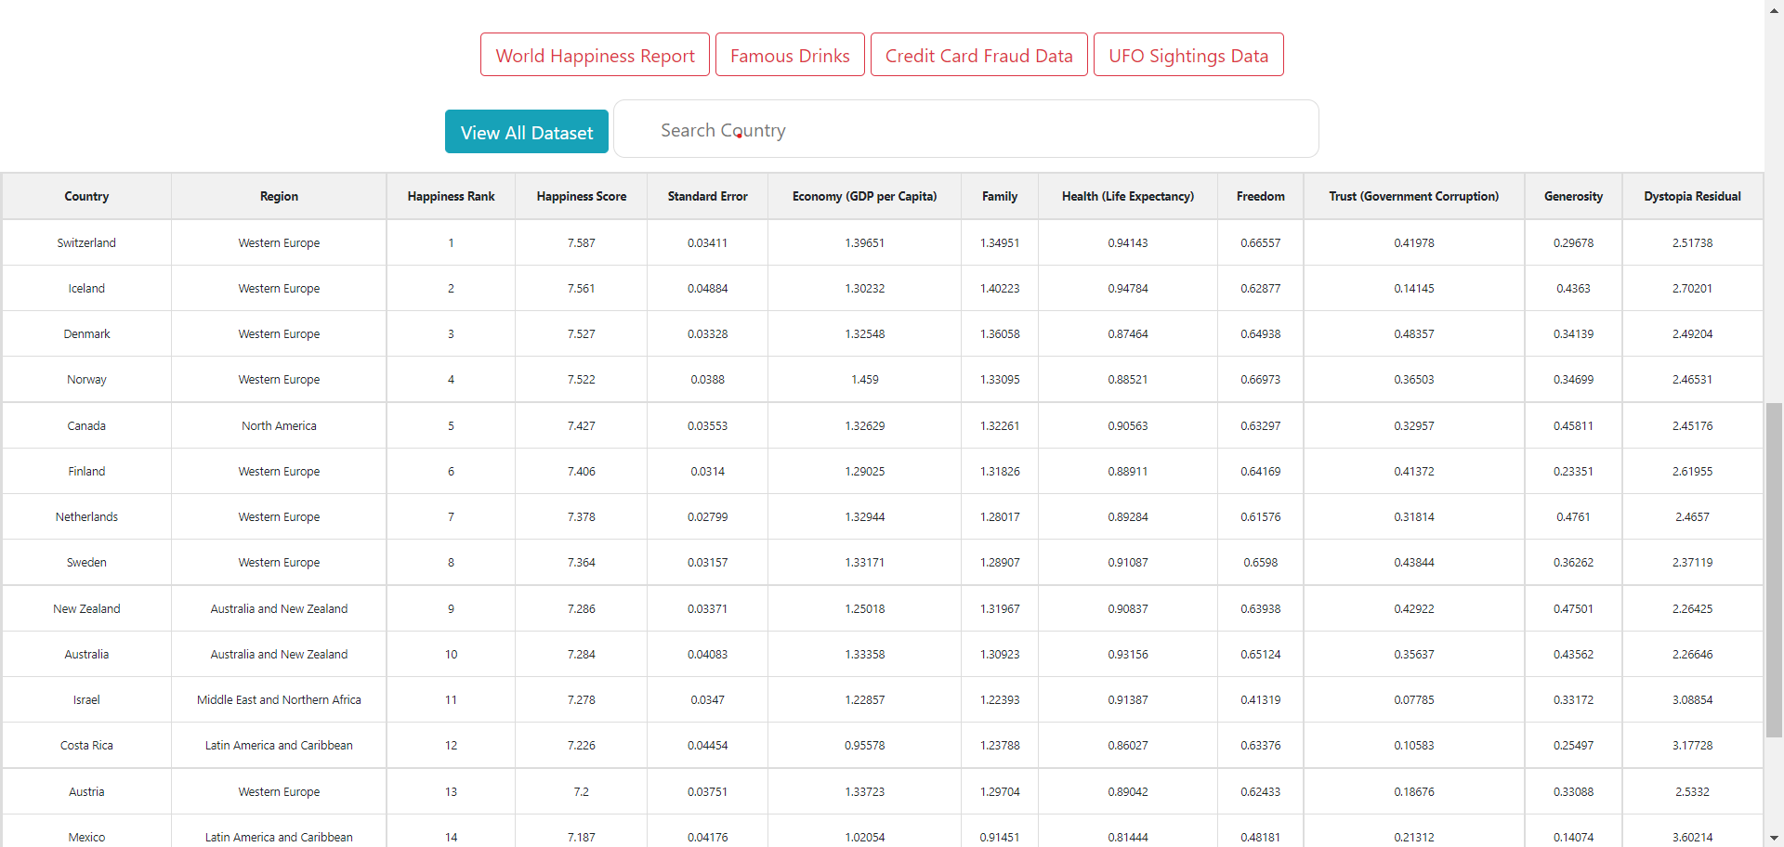This screenshot has height=847, width=1784.
Task: Focus the Search Country input field
Action: pyautogui.click(x=966, y=129)
